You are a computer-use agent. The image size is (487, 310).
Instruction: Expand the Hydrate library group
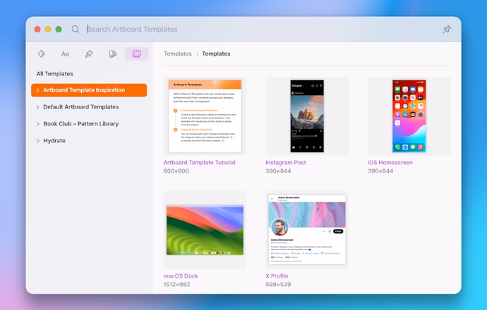[37, 141]
